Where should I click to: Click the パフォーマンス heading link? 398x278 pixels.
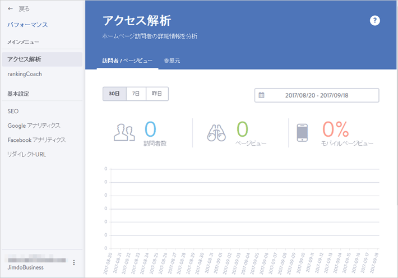point(27,25)
